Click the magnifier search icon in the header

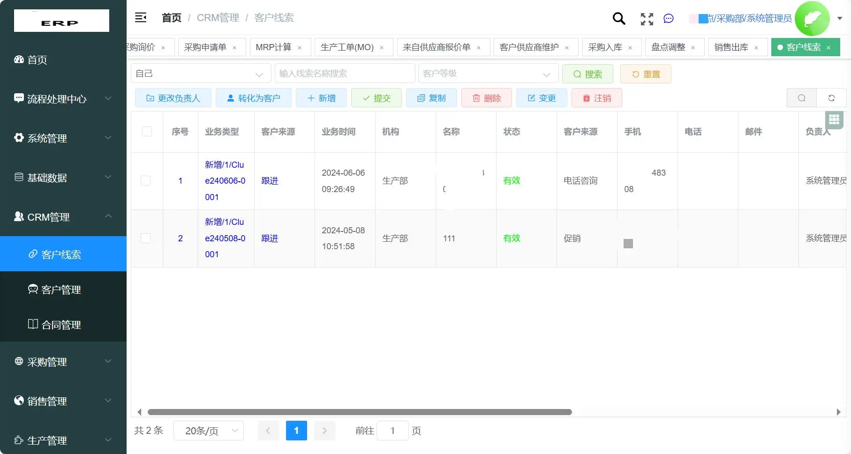pyautogui.click(x=618, y=19)
